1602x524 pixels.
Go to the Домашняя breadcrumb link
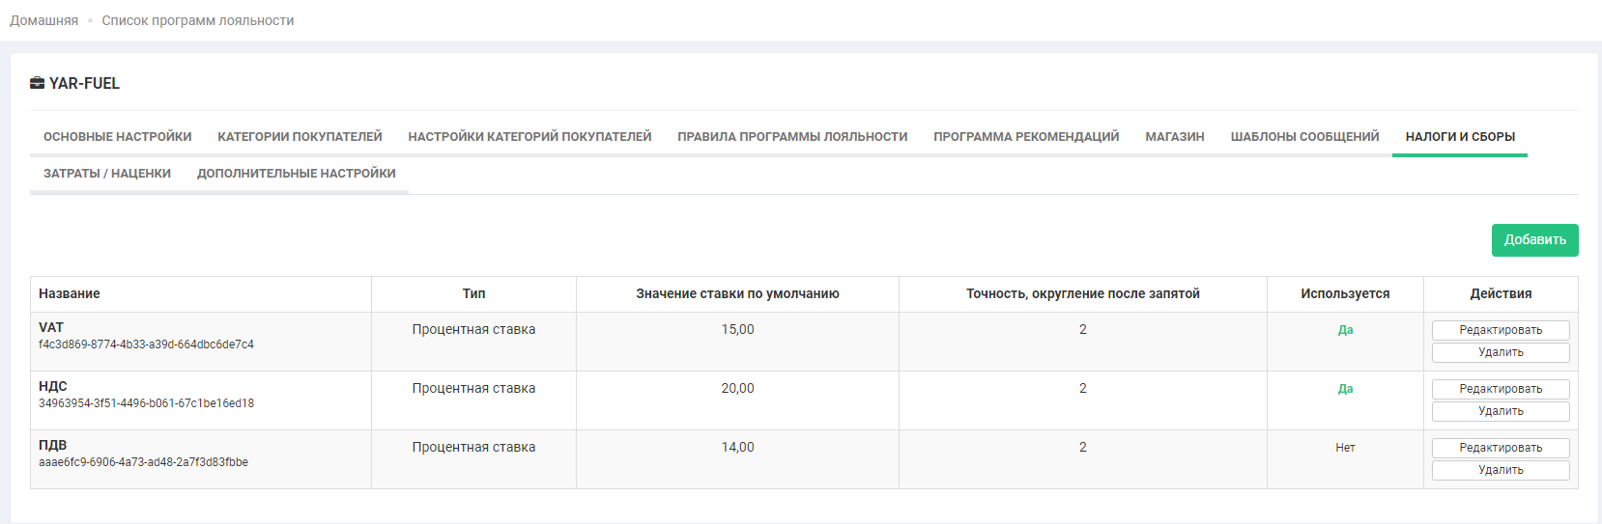pyautogui.click(x=43, y=20)
